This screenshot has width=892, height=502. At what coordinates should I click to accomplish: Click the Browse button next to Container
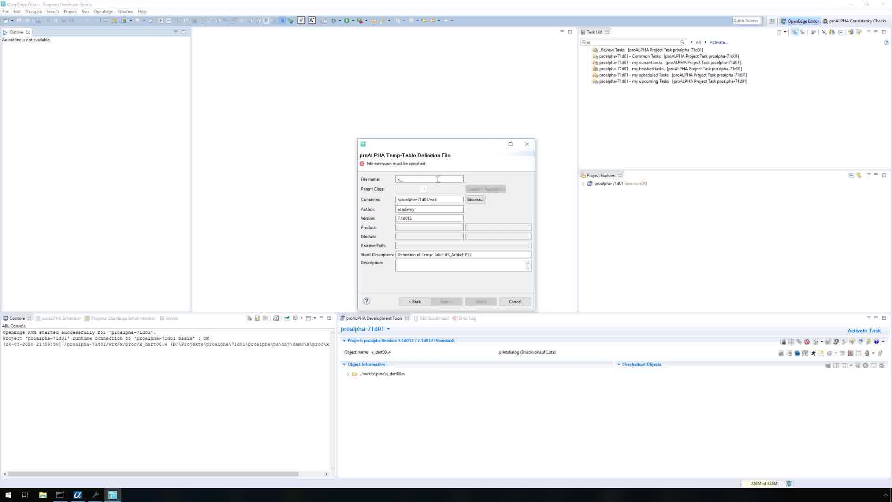click(x=475, y=199)
